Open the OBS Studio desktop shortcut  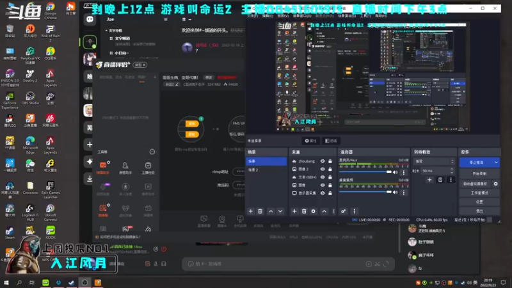tap(30, 99)
